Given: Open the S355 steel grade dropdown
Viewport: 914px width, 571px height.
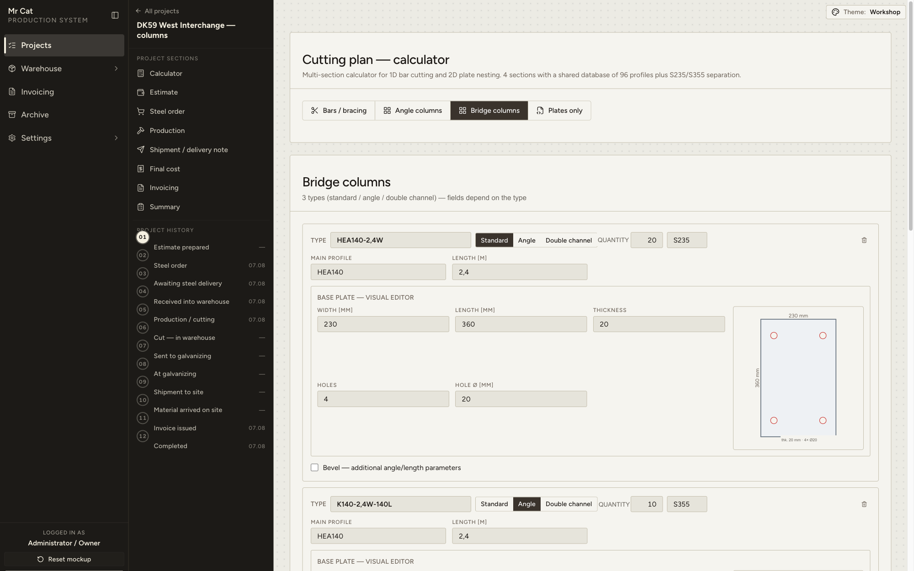Looking at the screenshot, I should [x=687, y=504].
